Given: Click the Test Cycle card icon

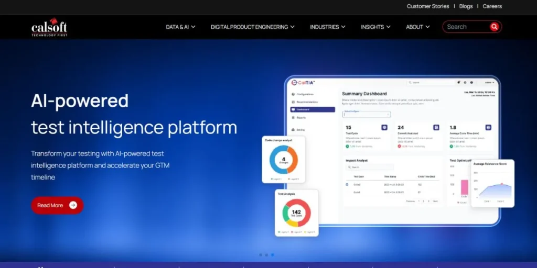Looking at the screenshot, I should [384, 127].
